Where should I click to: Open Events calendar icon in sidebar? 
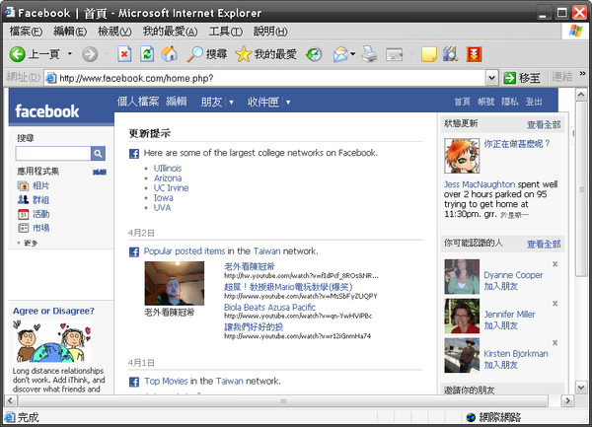point(23,214)
